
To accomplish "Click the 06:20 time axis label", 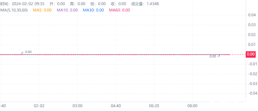I will [154, 106].
